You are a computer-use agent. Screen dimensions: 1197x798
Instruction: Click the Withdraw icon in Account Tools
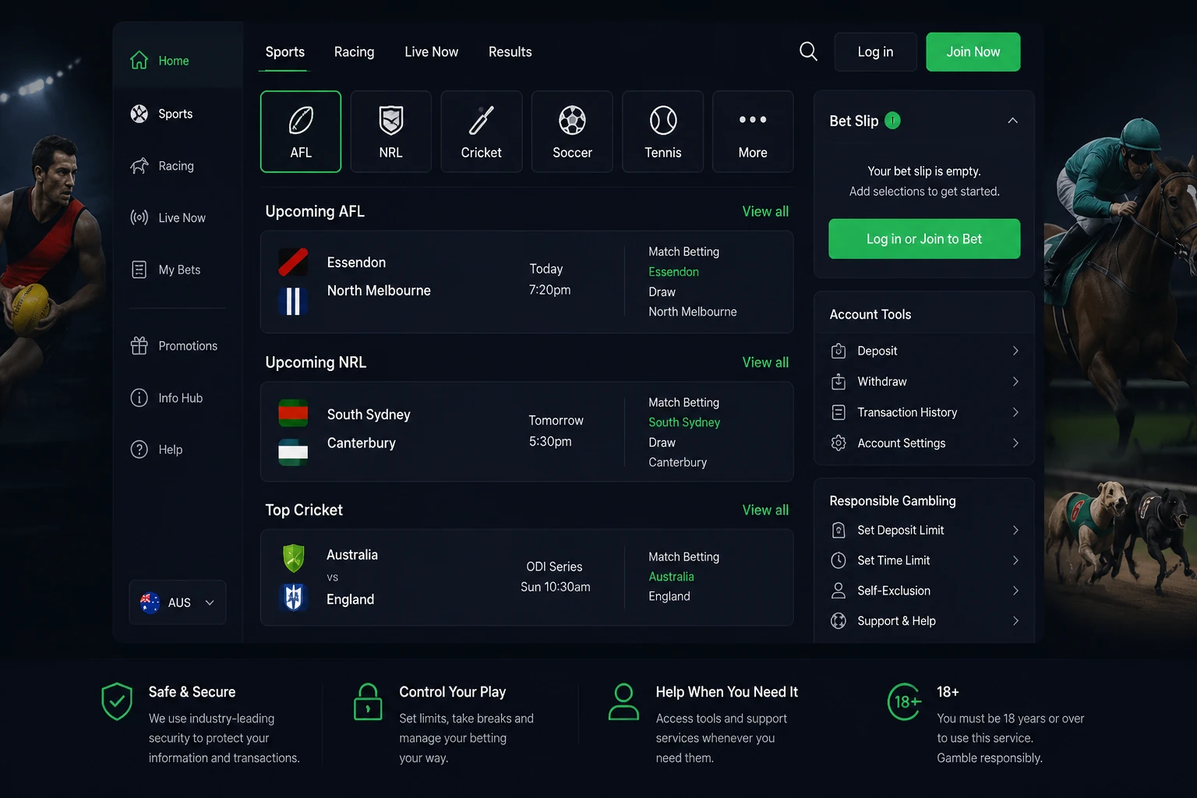[x=839, y=381]
